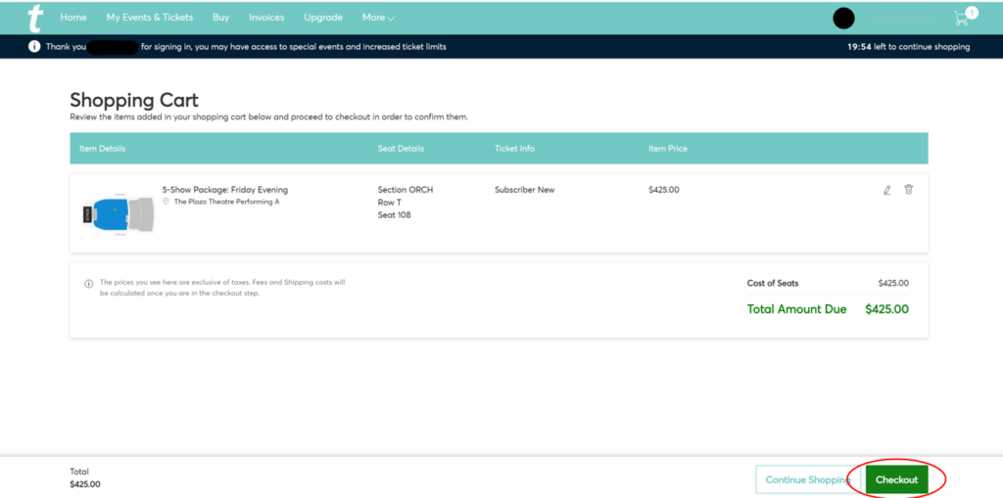This screenshot has height=498, width=1003.
Task: Open the seat map thumbnail
Action: pos(116,213)
